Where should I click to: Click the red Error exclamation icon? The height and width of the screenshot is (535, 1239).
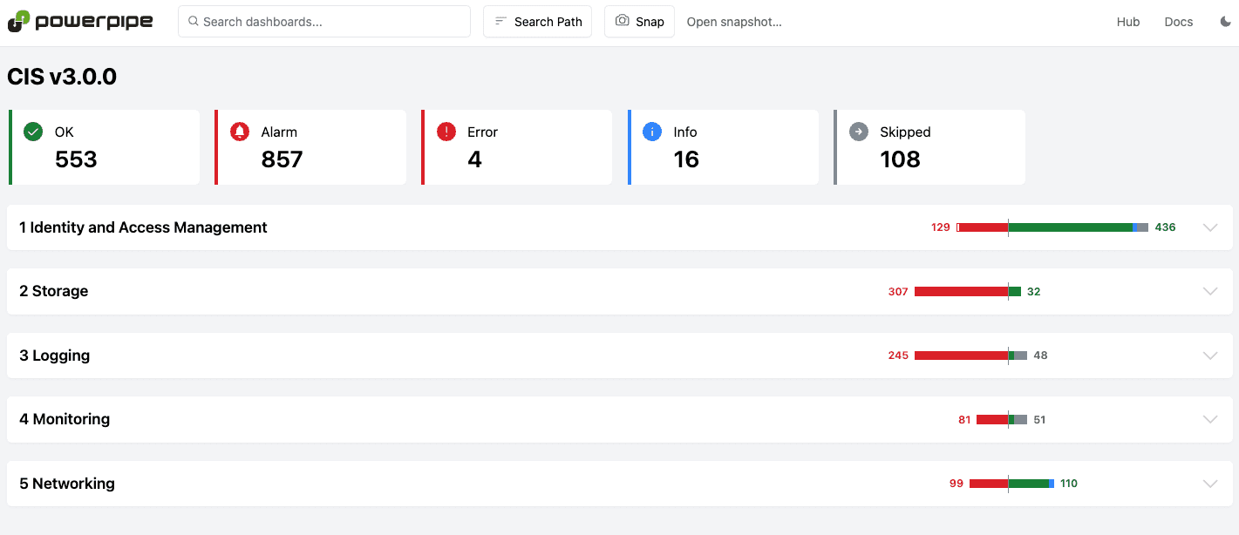pos(446,132)
